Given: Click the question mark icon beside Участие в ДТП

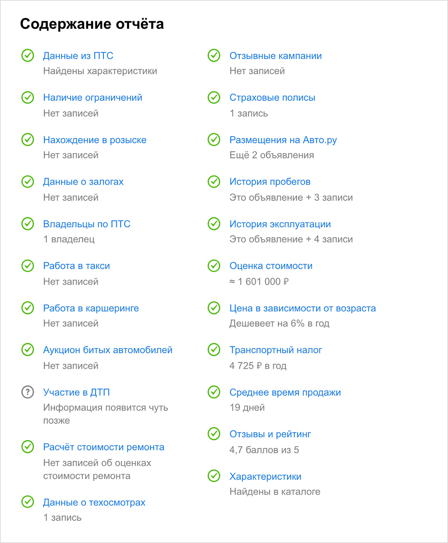Looking at the screenshot, I should coord(28,392).
